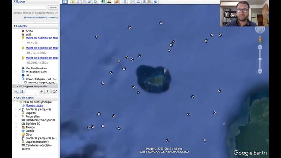Select Mar Mediterráneo item
The width and height of the screenshot is (281, 158).
(36, 68)
